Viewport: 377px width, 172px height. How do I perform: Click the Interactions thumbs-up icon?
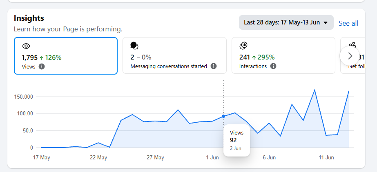pyautogui.click(x=243, y=45)
